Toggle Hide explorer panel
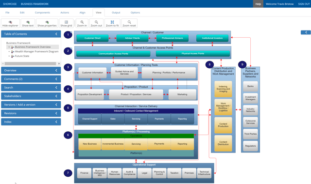 [x=10, y=23]
